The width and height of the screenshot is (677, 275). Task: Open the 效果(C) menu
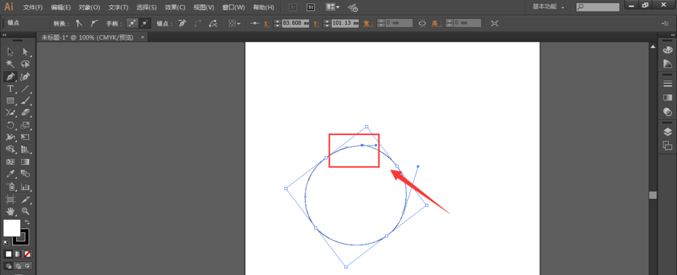click(175, 7)
